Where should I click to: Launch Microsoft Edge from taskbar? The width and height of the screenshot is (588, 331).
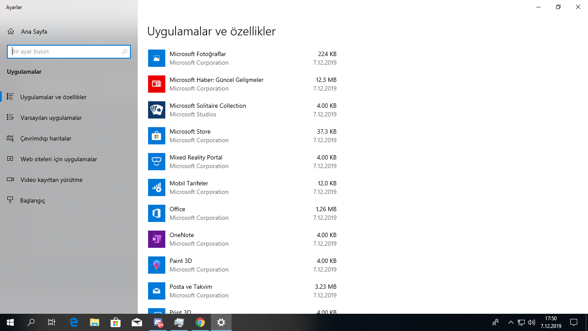tap(74, 322)
